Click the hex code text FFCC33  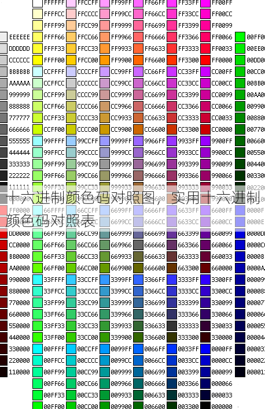pyautogui.click(x=88, y=49)
